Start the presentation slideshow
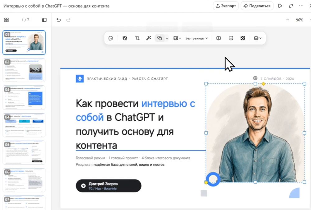The width and height of the screenshot is (311, 210). [280, 6]
